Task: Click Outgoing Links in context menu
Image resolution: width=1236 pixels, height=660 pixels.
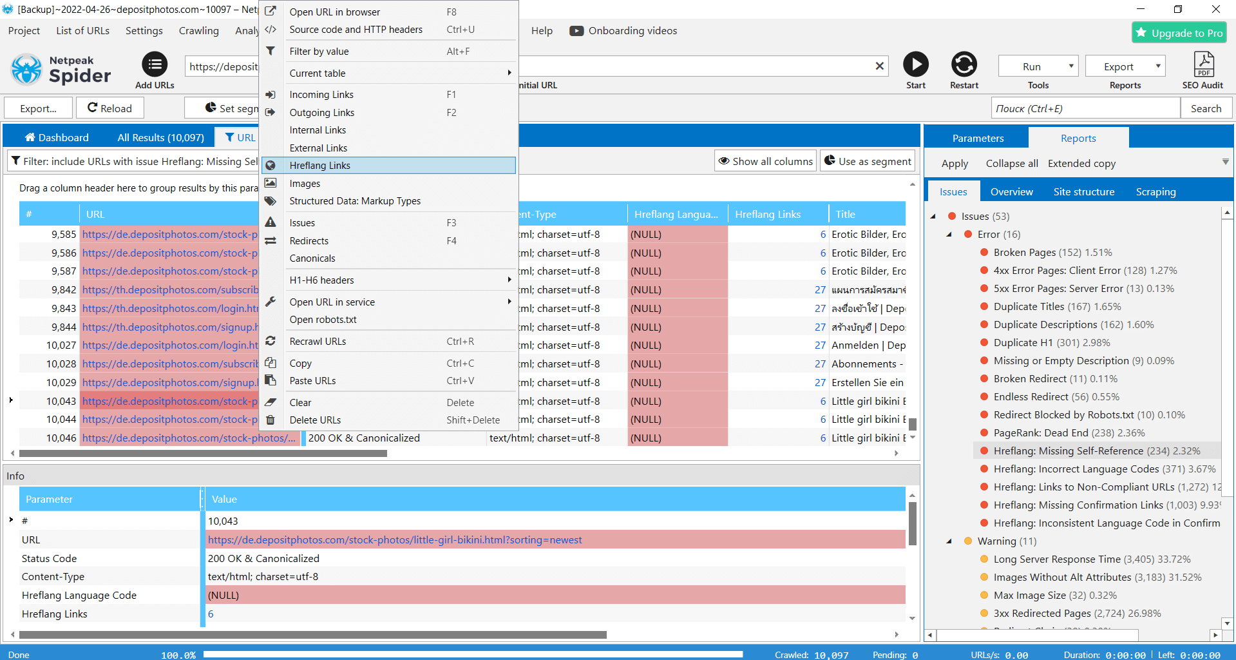Action: [388, 113]
